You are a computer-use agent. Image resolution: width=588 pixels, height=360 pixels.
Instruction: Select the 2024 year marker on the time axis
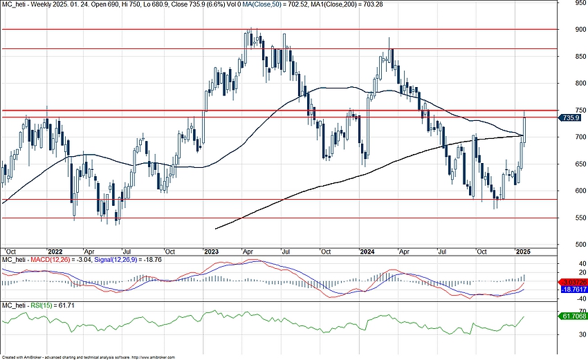367,252
